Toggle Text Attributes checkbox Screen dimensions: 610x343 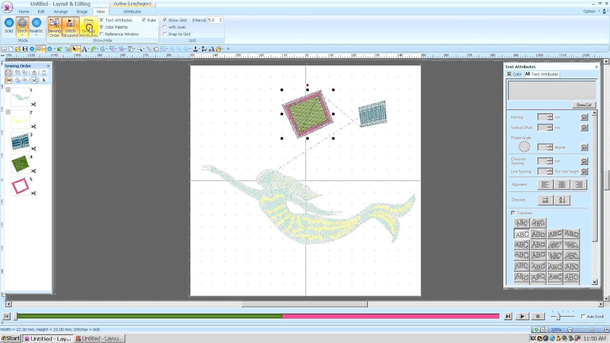click(101, 20)
